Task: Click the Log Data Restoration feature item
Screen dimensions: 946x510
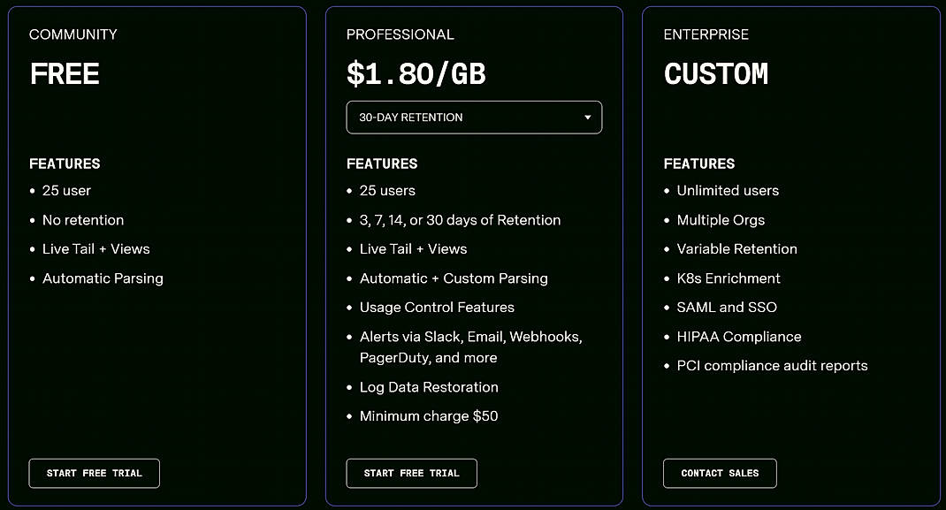Action: pos(429,387)
